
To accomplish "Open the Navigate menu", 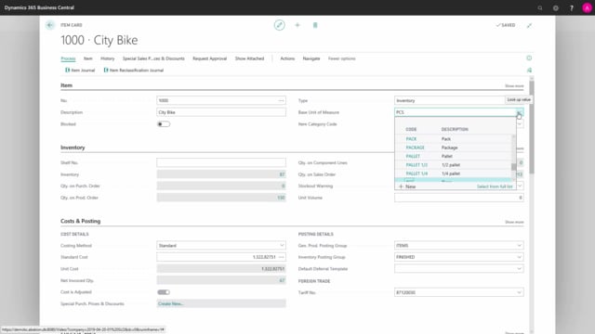I will pyautogui.click(x=311, y=58).
